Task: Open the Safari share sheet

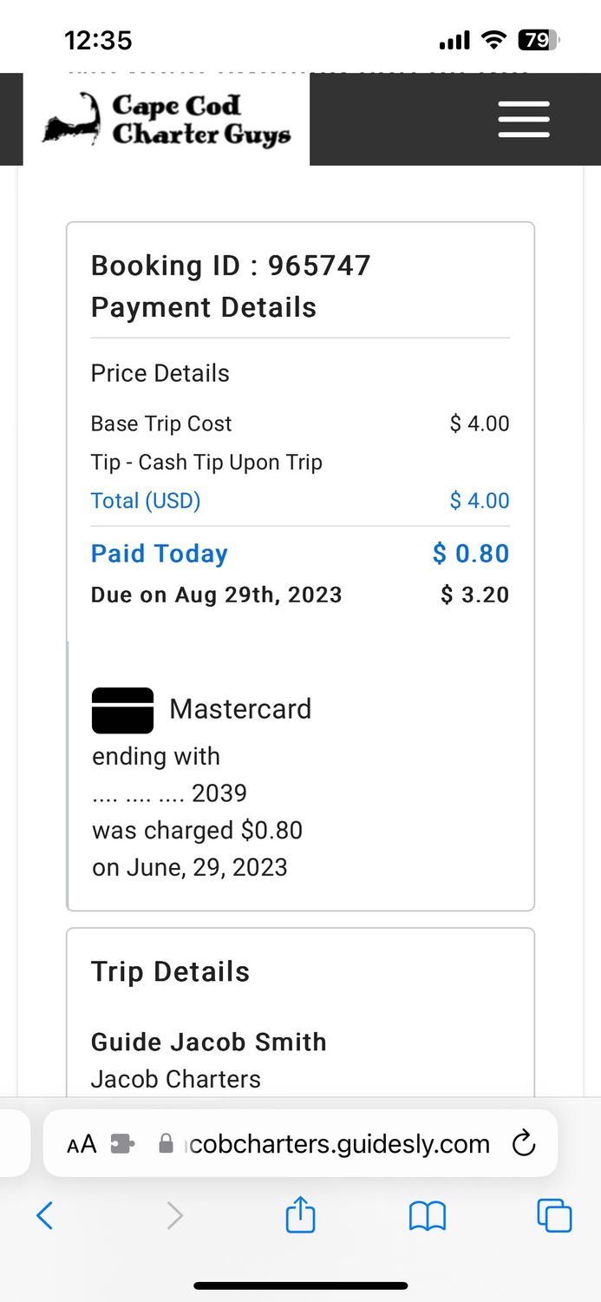Action: (x=300, y=1214)
